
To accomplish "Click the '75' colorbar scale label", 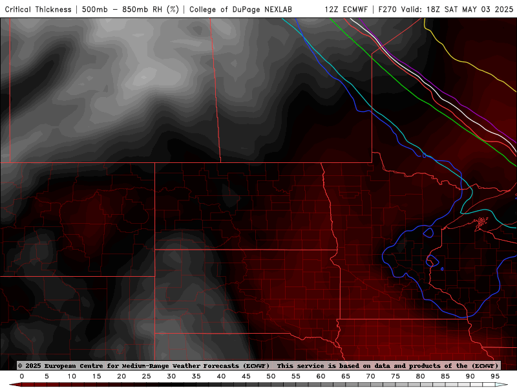I will point(396,376).
